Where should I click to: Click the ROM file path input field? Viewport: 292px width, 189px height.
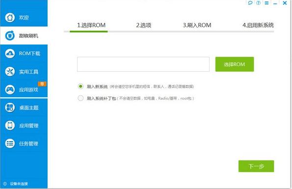[x=143, y=64]
